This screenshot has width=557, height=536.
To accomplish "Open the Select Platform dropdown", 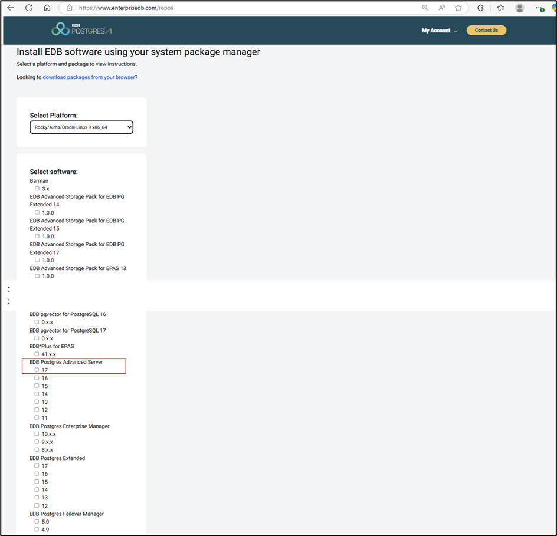I will click(x=81, y=127).
